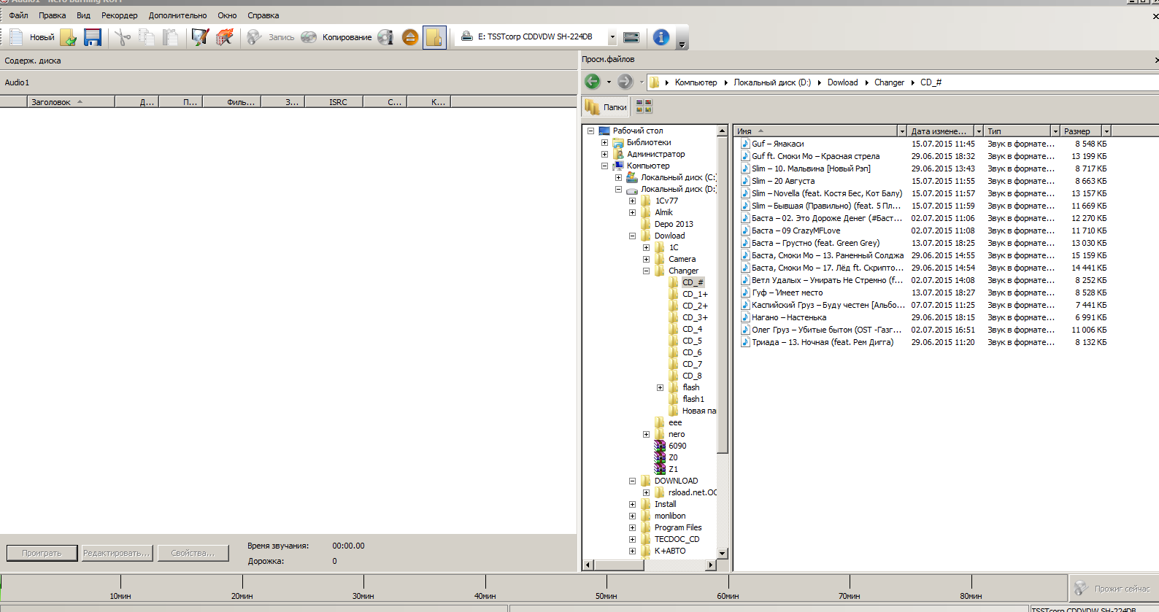Toggle the Папки folders pane button

[x=606, y=107]
